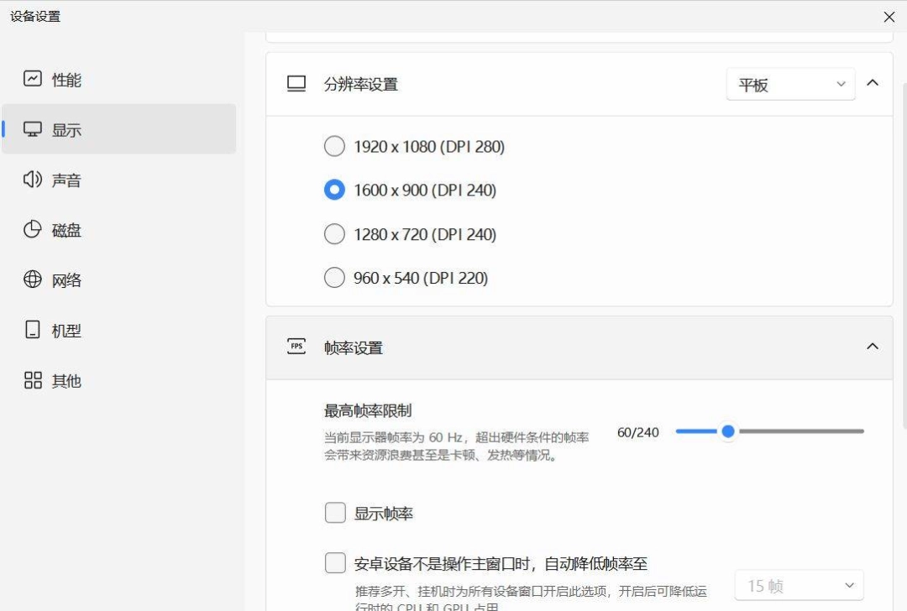907x611 pixels.
Task: Open the 声音 settings tab
Action: pos(119,180)
